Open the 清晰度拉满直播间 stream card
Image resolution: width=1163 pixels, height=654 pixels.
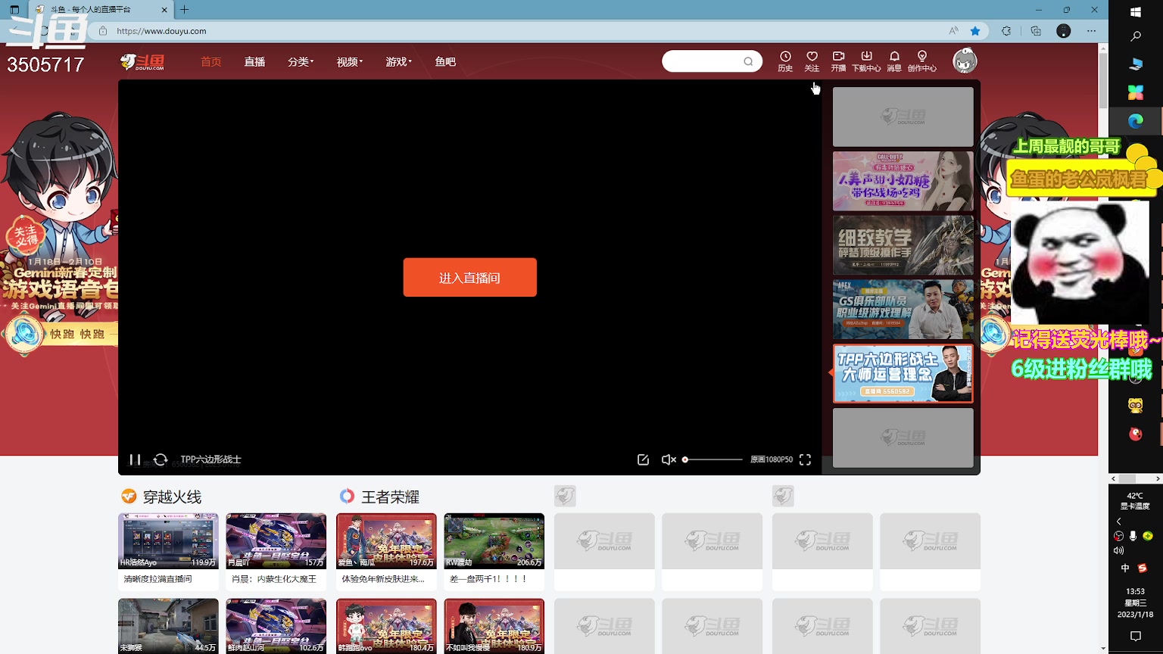pyautogui.click(x=168, y=552)
